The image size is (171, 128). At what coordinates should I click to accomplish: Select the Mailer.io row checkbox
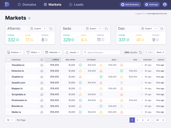click(8, 112)
